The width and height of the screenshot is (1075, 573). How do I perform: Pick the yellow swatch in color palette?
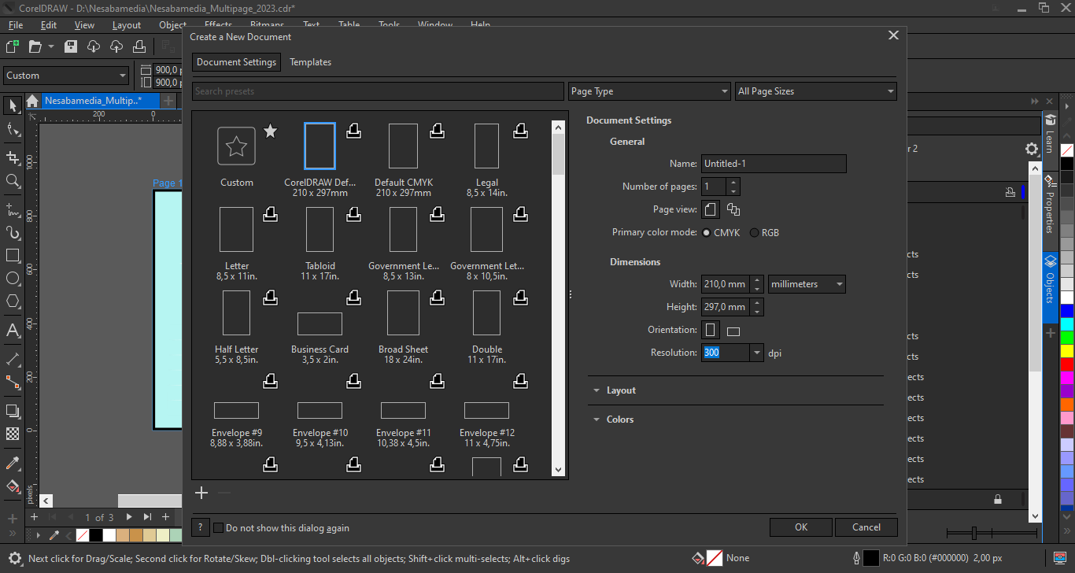pyautogui.click(x=1066, y=351)
